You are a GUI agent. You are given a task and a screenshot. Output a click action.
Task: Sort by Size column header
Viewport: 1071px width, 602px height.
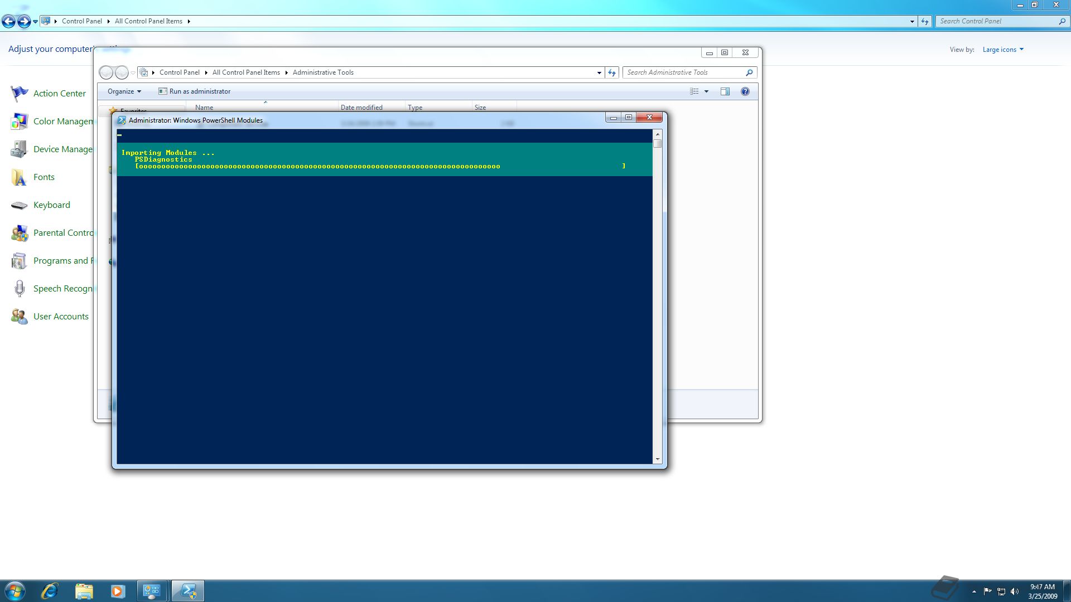(x=494, y=107)
